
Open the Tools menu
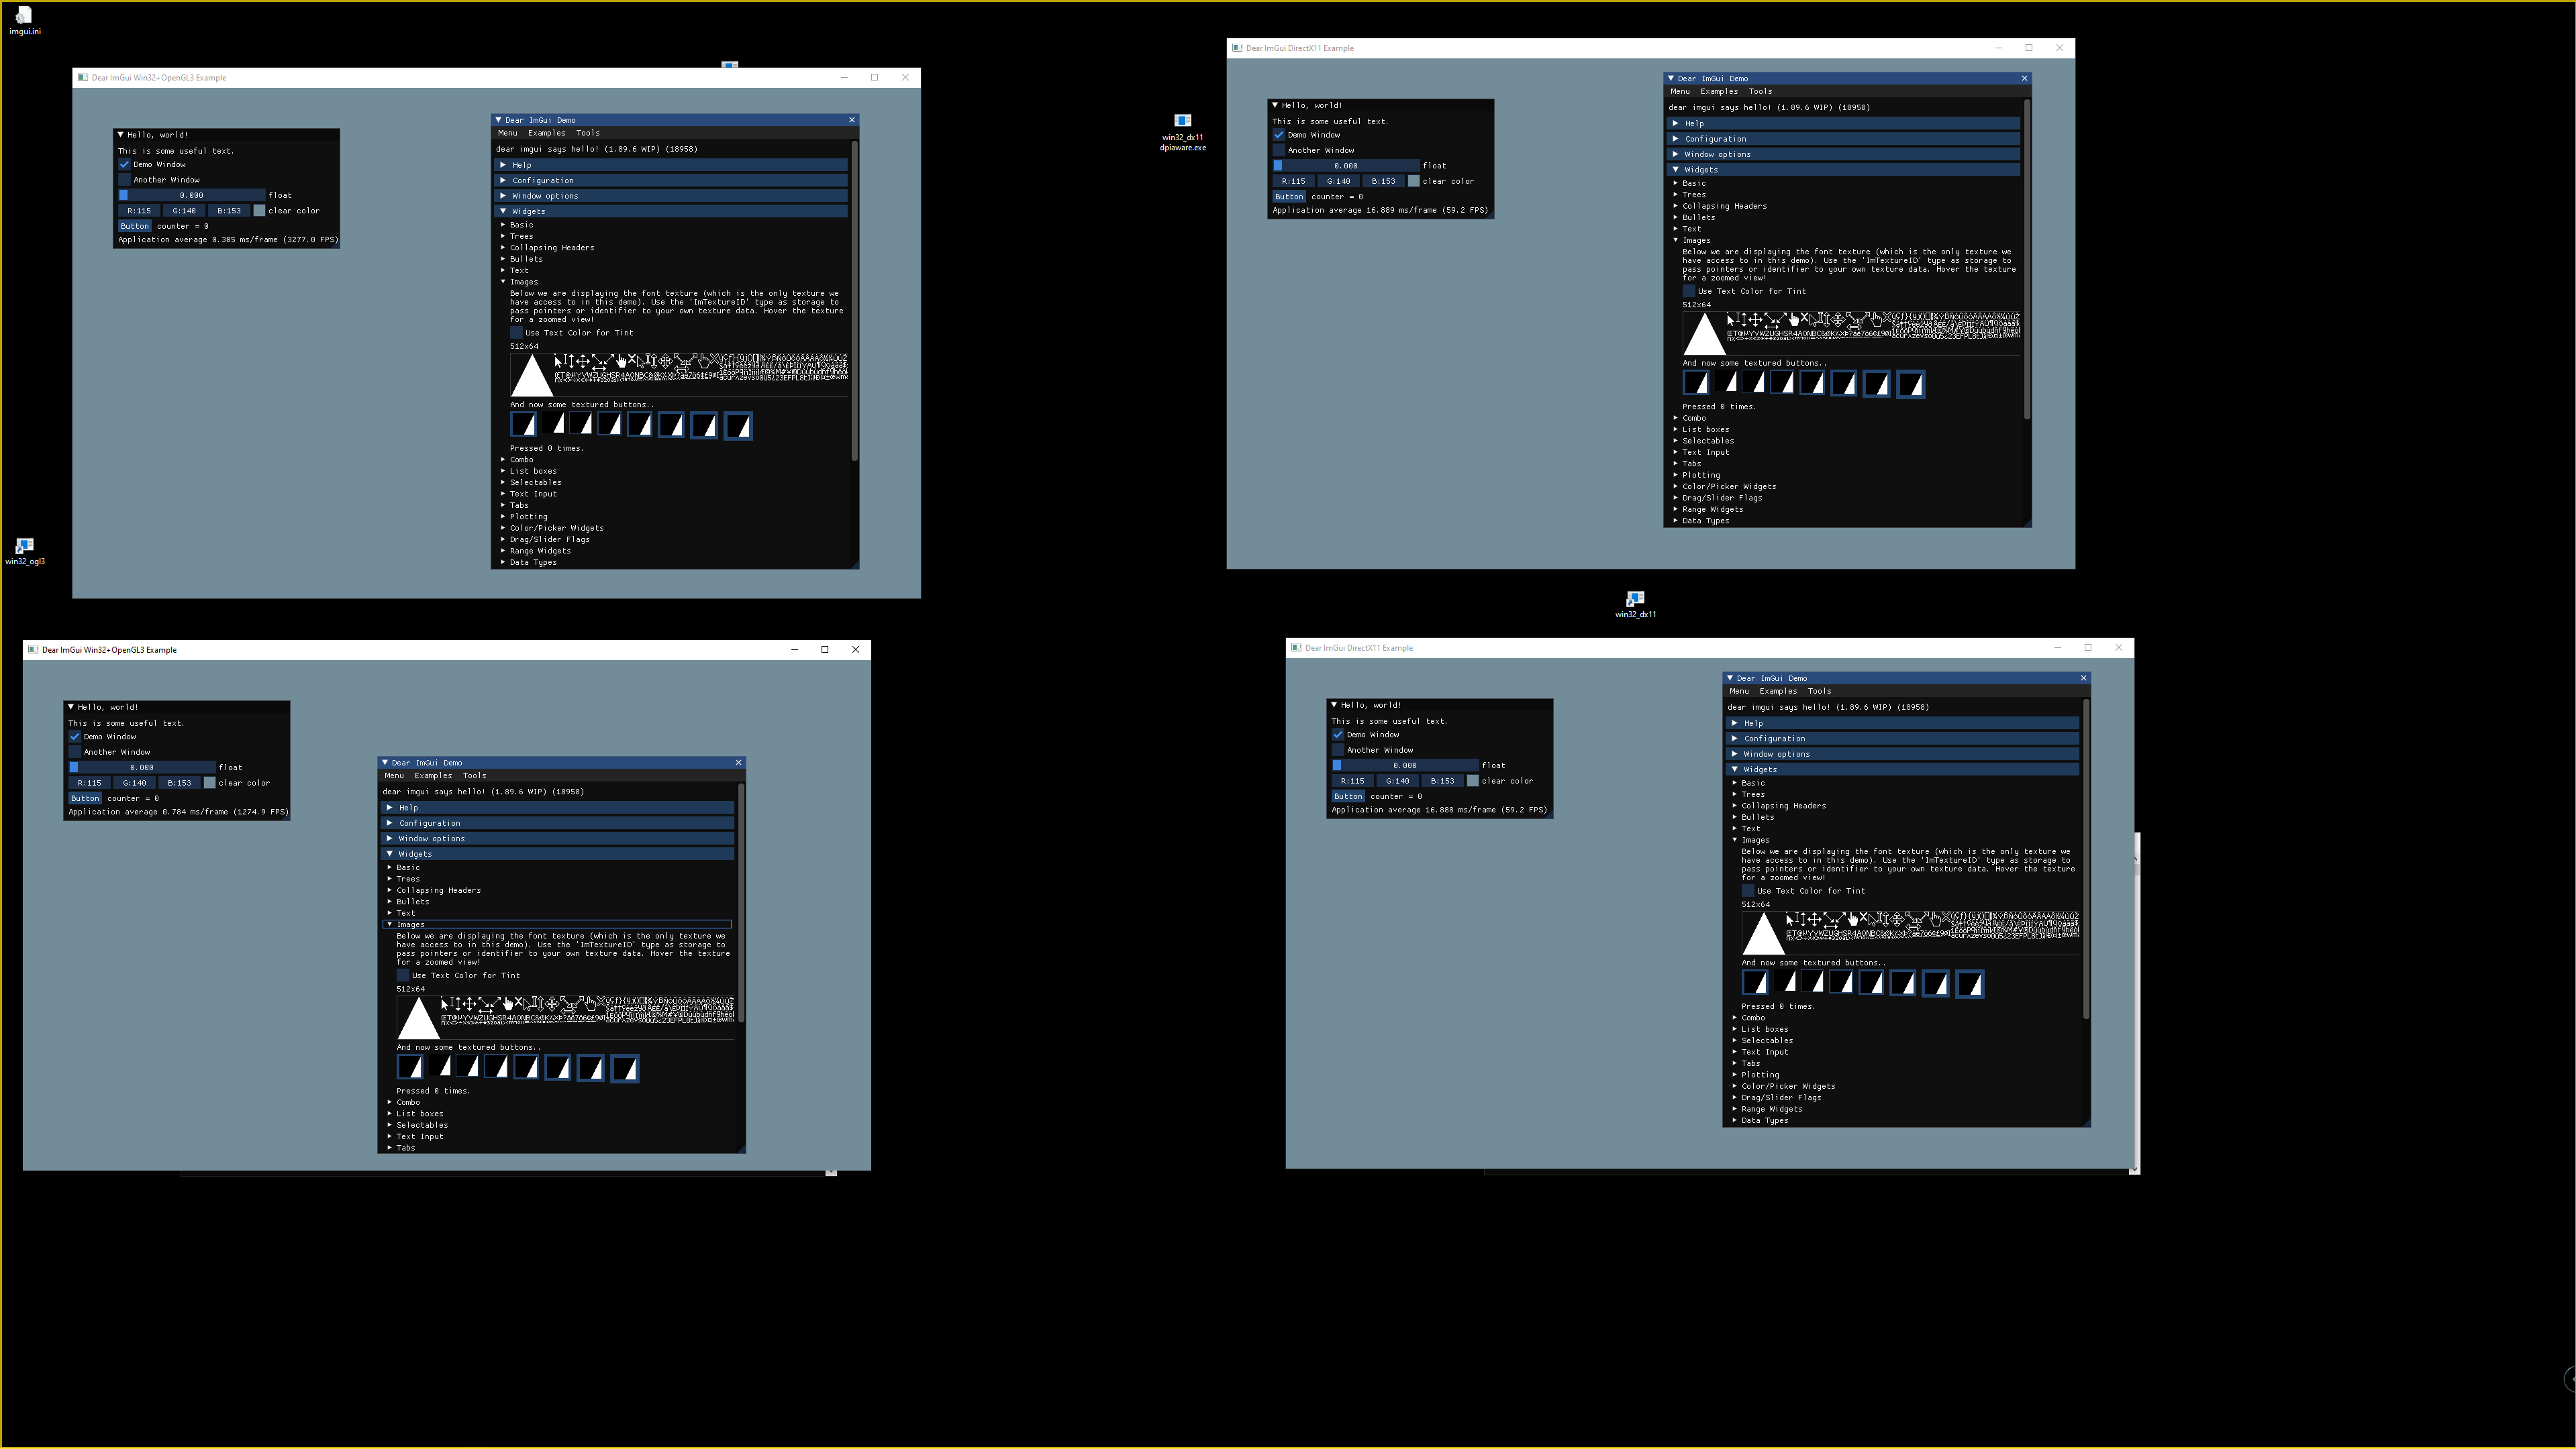tap(588, 132)
